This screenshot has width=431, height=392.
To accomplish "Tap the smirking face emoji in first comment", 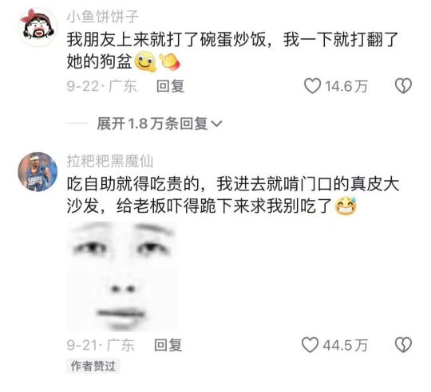I will [145, 61].
